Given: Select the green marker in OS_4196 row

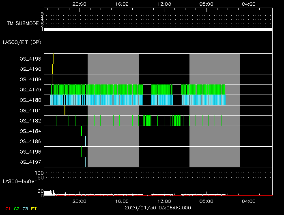Looking at the screenshot, I should click(x=82, y=152).
